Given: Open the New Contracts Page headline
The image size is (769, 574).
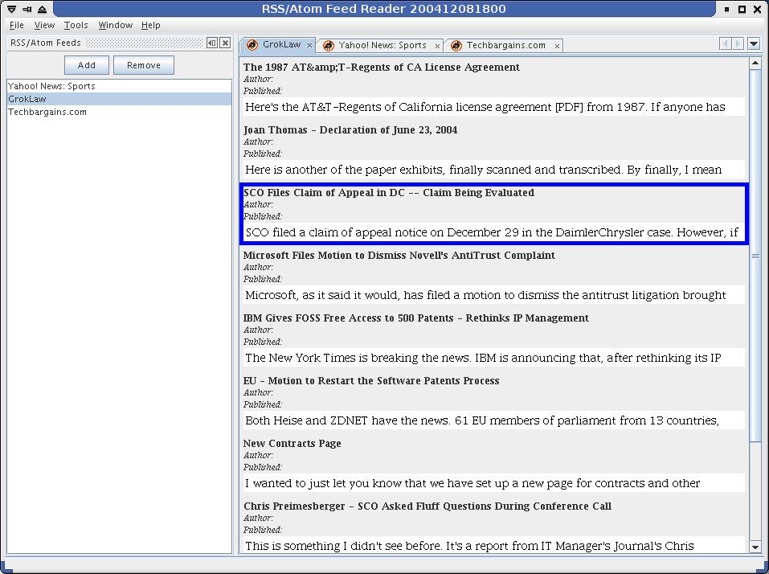Looking at the screenshot, I should (292, 444).
